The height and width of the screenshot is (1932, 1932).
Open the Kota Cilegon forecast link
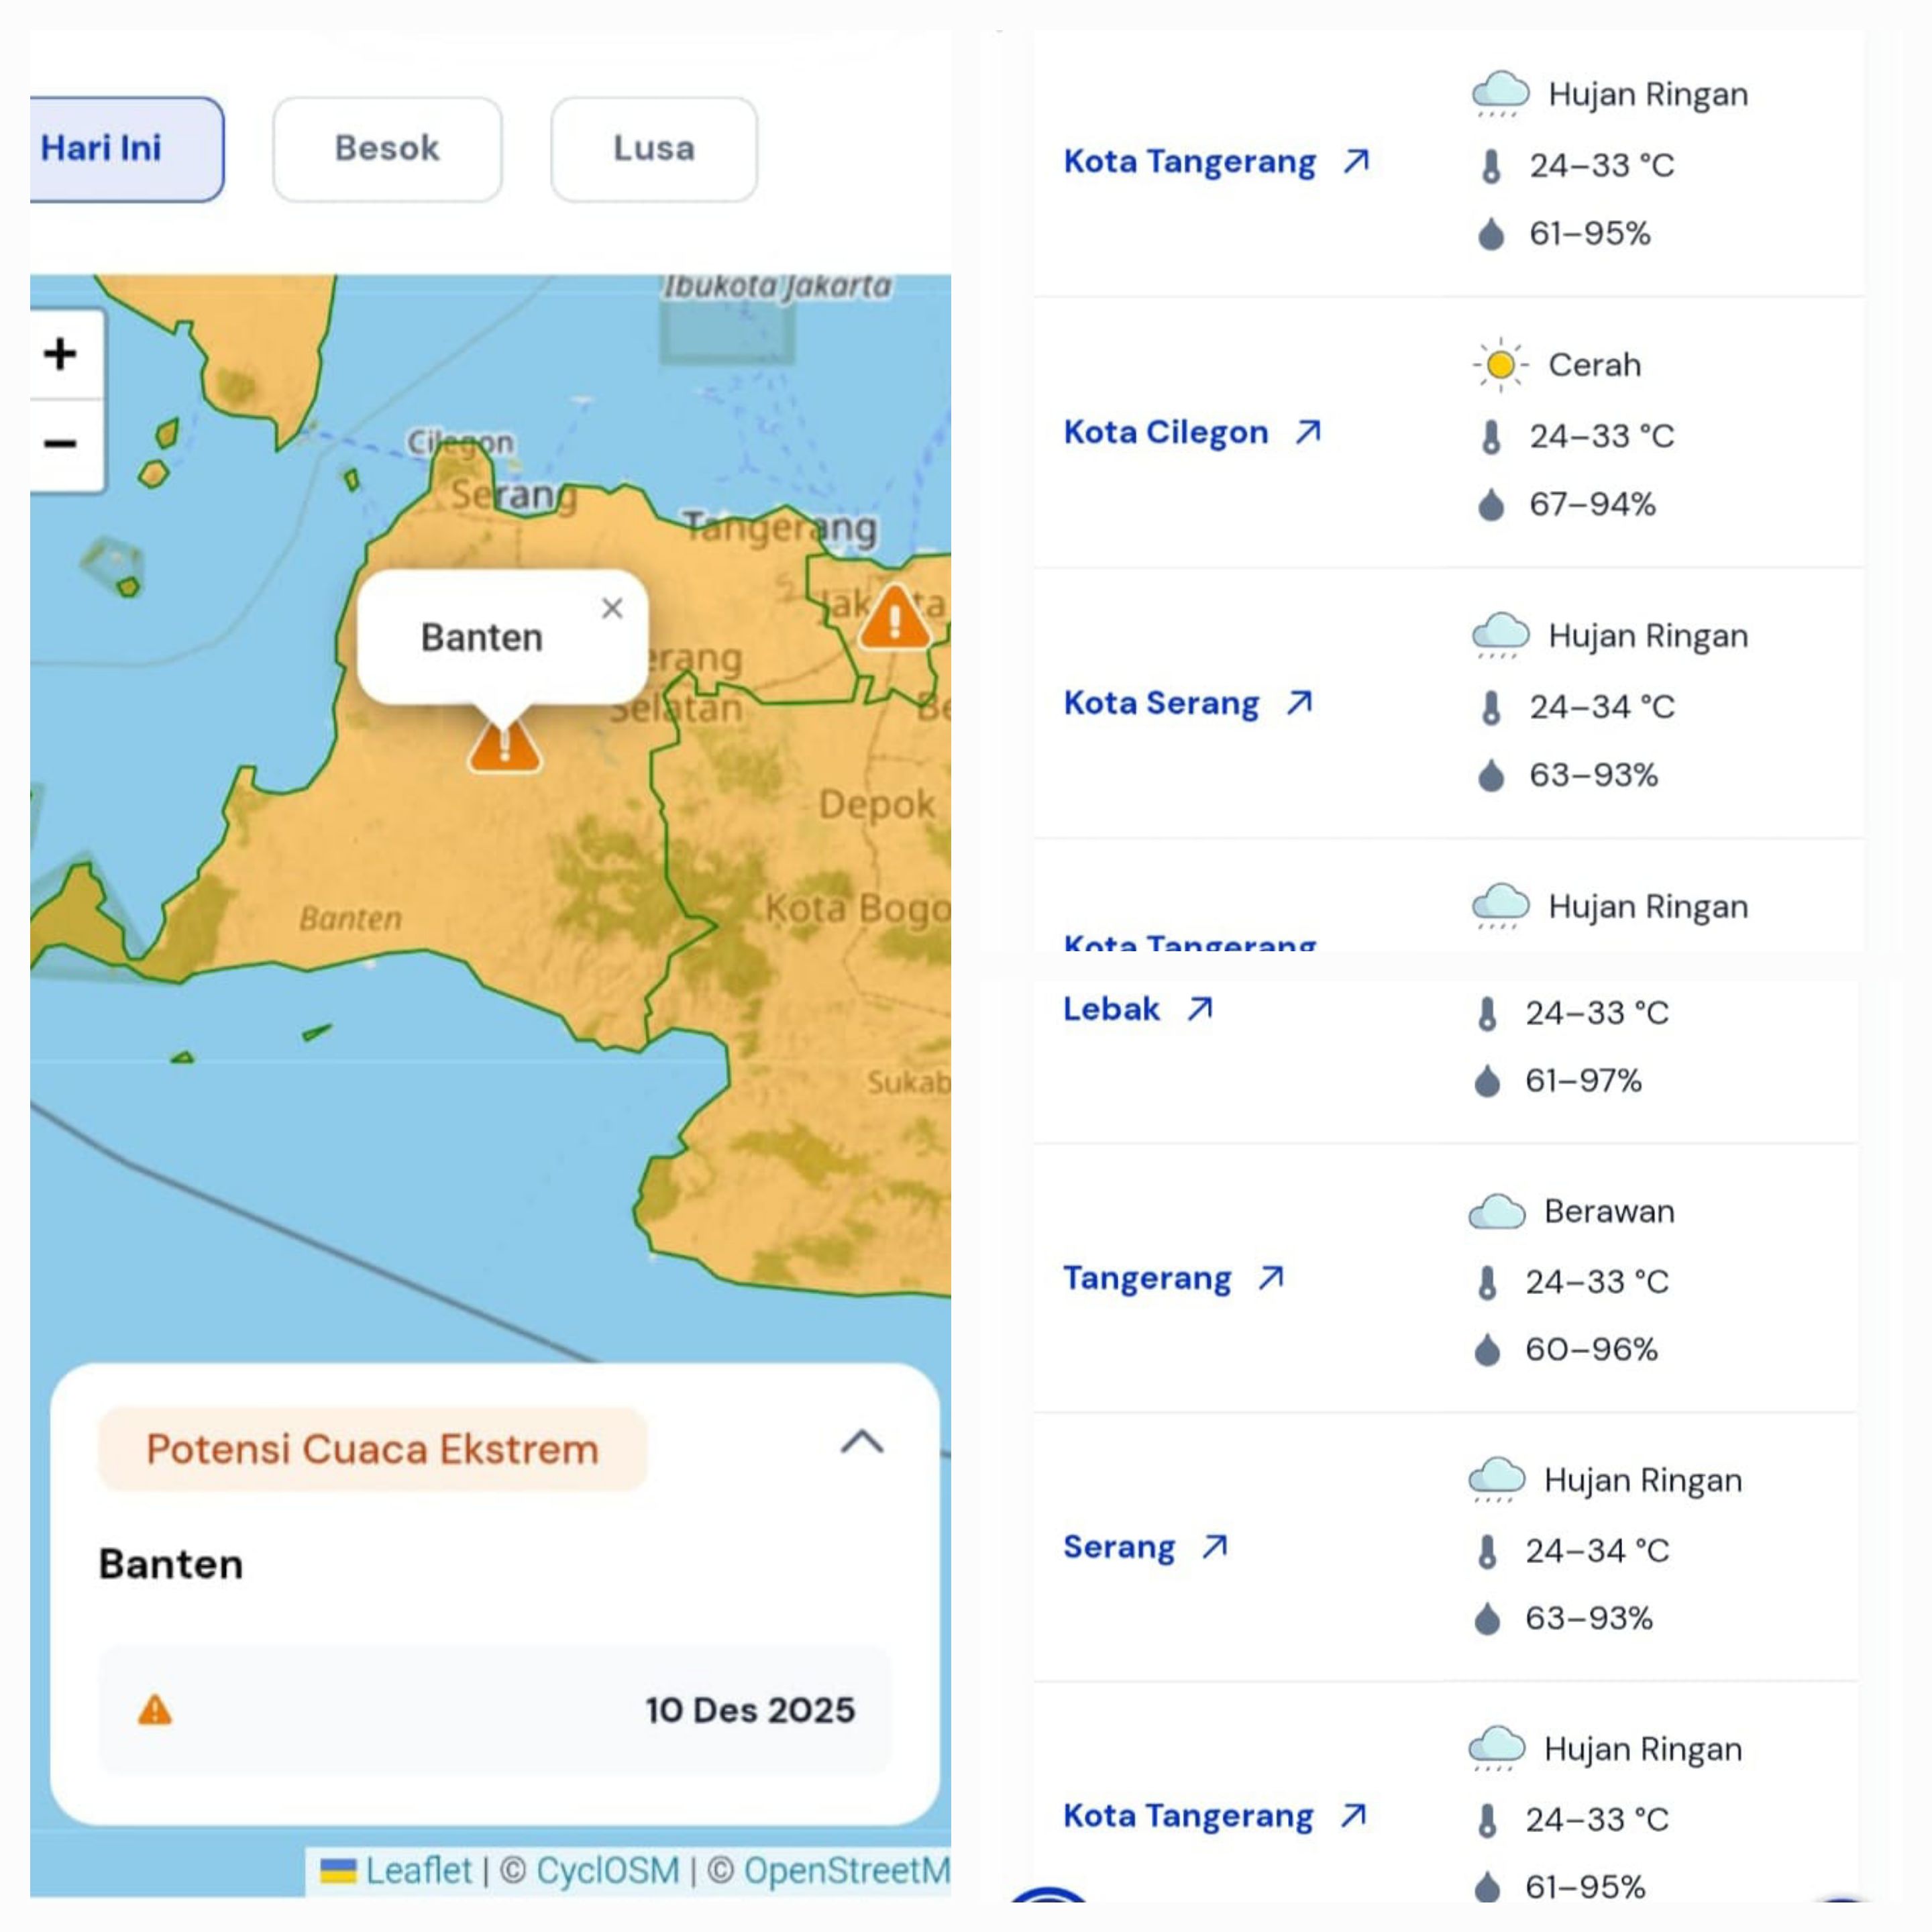[1166, 432]
